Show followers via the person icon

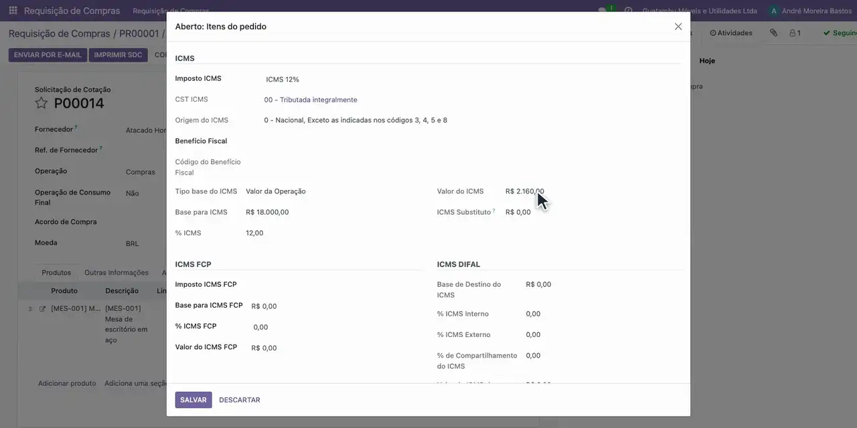pyautogui.click(x=795, y=33)
